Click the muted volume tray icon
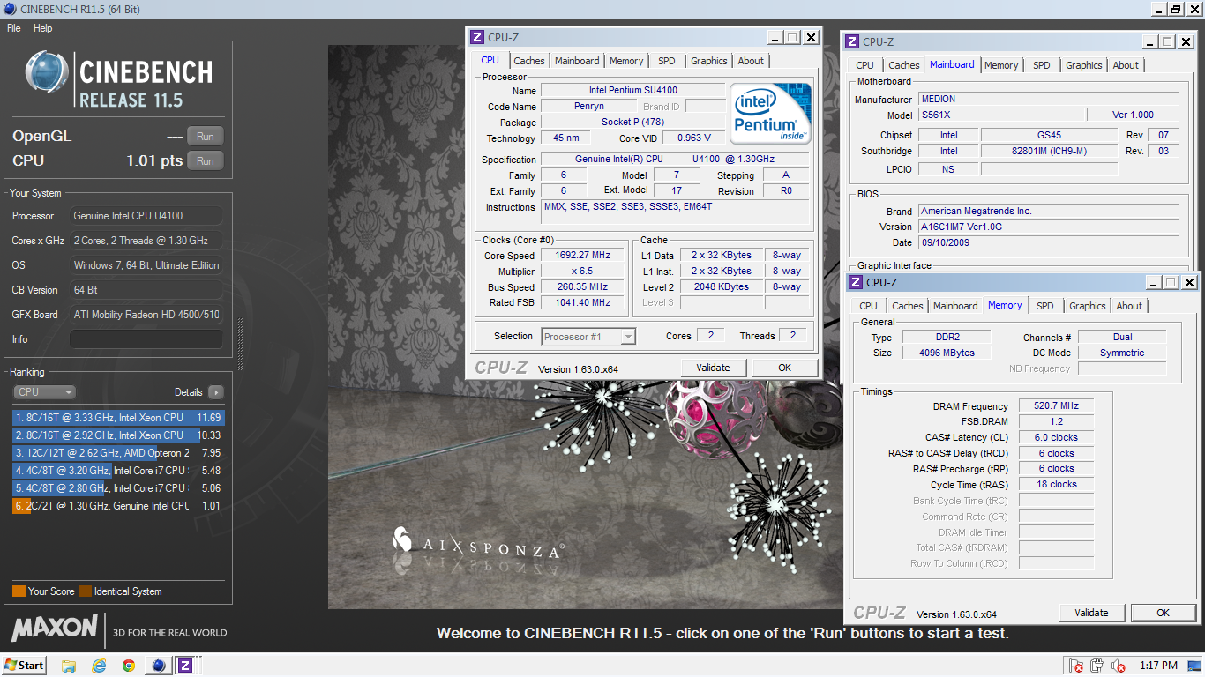 tap(1119, 666)
